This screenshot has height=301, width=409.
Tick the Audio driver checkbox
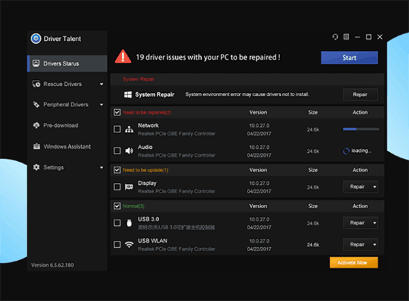(x=117, y=151)
